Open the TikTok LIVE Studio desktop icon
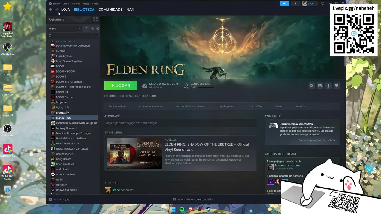This screenshot has height=214, width=381. (x=7, y=173)
